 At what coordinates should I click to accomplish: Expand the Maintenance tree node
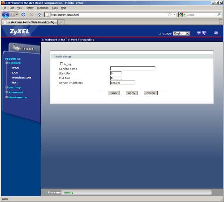point(7,97)
